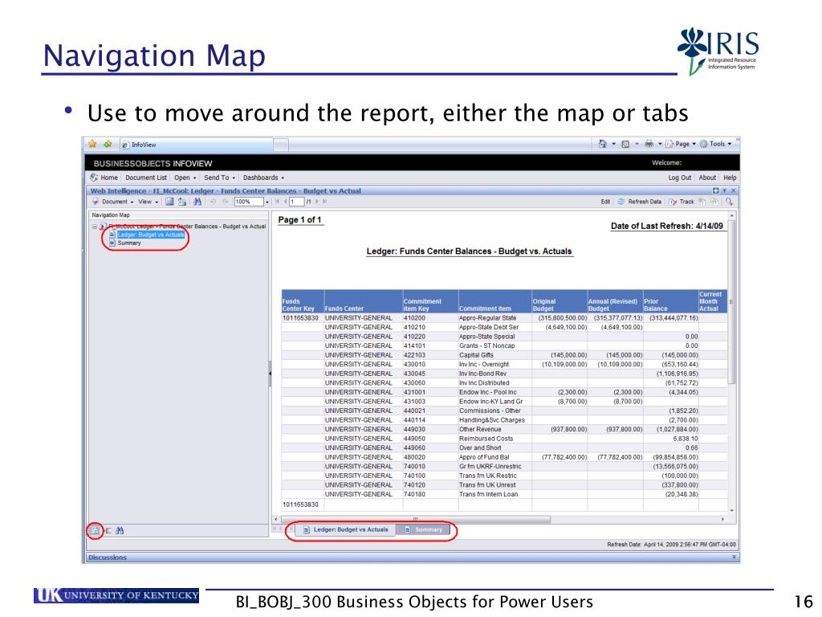Click the Find binoculars icon in toolbar
822x617 pixels.
(197, 202)
